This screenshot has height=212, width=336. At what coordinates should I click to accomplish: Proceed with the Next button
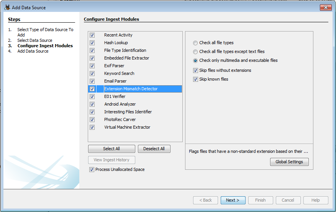point(233,200)
